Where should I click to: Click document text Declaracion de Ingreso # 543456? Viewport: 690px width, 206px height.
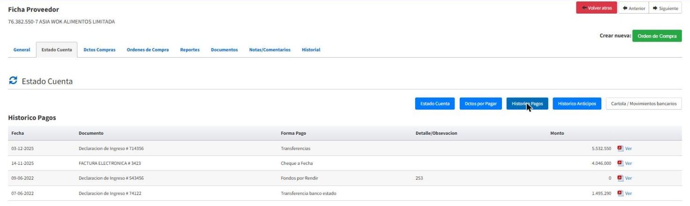[x=111, y=178]
